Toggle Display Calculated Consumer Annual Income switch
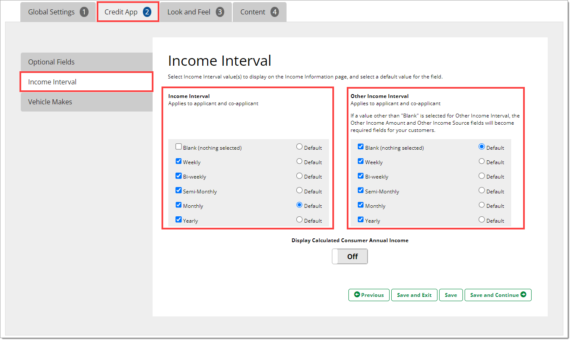 pos(350,256)
